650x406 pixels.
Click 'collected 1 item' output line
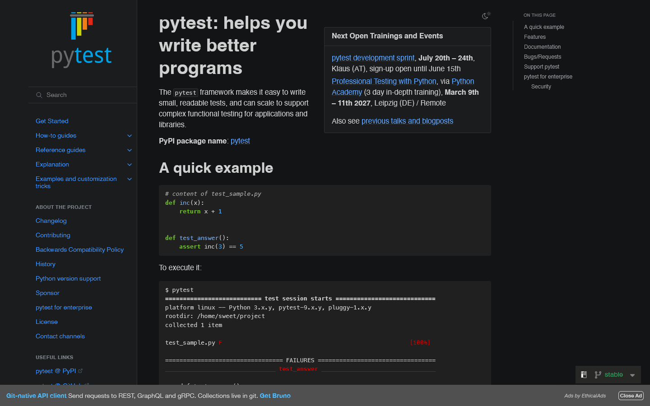pyautogui.click(x=194, y=325)
